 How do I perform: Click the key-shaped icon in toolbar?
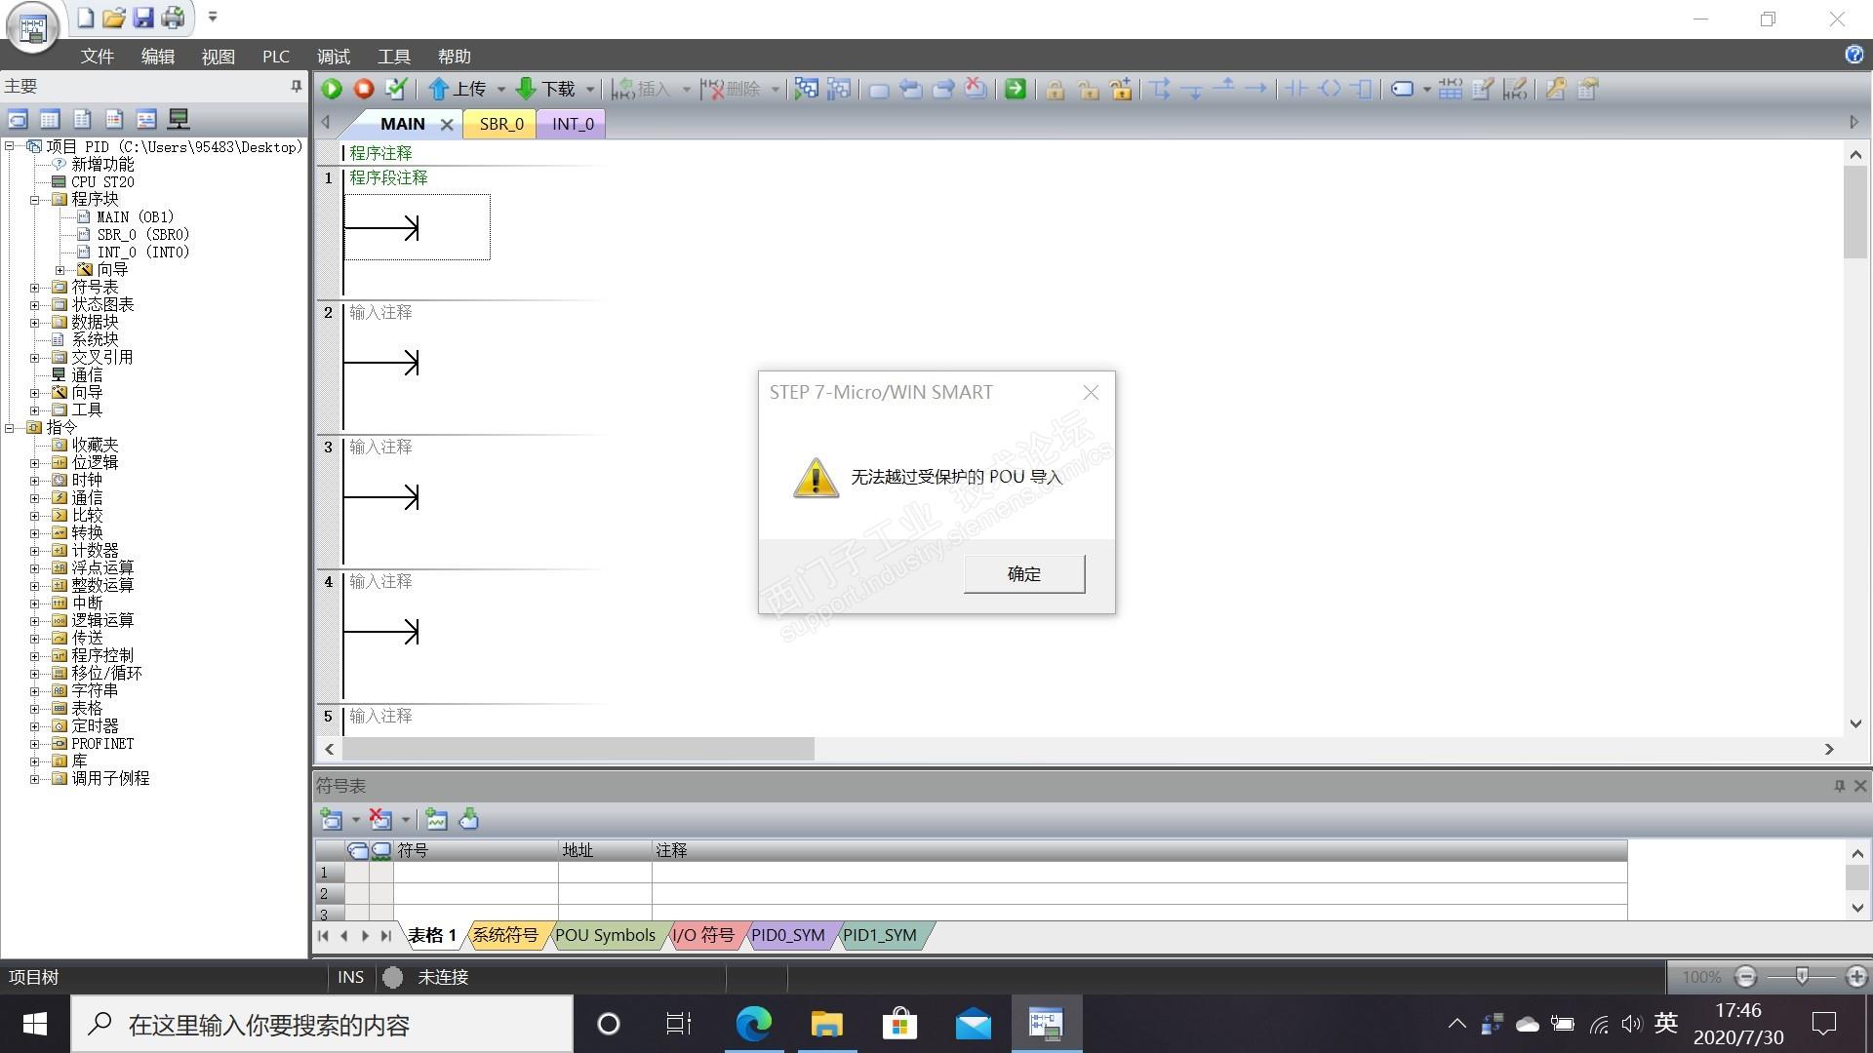(x=1556, y=89)
